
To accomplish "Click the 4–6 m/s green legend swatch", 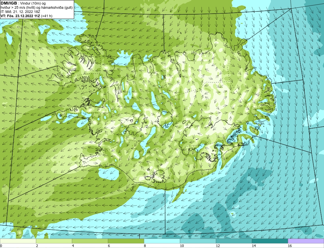I will [x=90, y=241].
